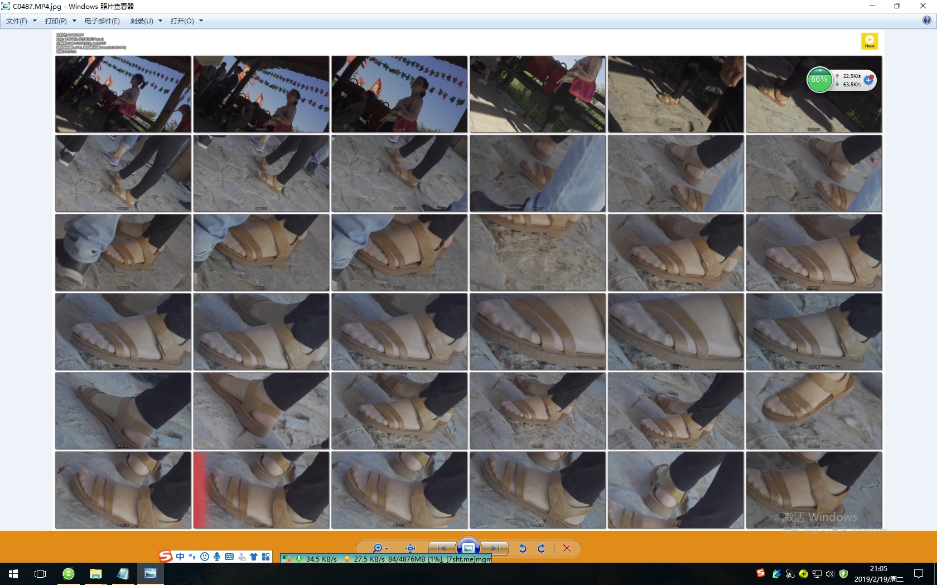The width and height of the screenshot is (937, 585).
Task: Open the 打开(O) menu
Action: [x=186, y=21]
